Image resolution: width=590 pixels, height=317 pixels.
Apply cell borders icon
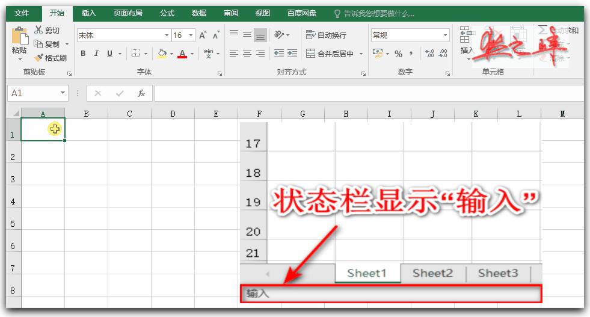[x=135, y=54]
